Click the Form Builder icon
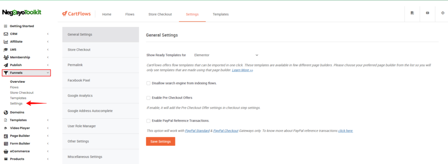 [x=5, y=143]
